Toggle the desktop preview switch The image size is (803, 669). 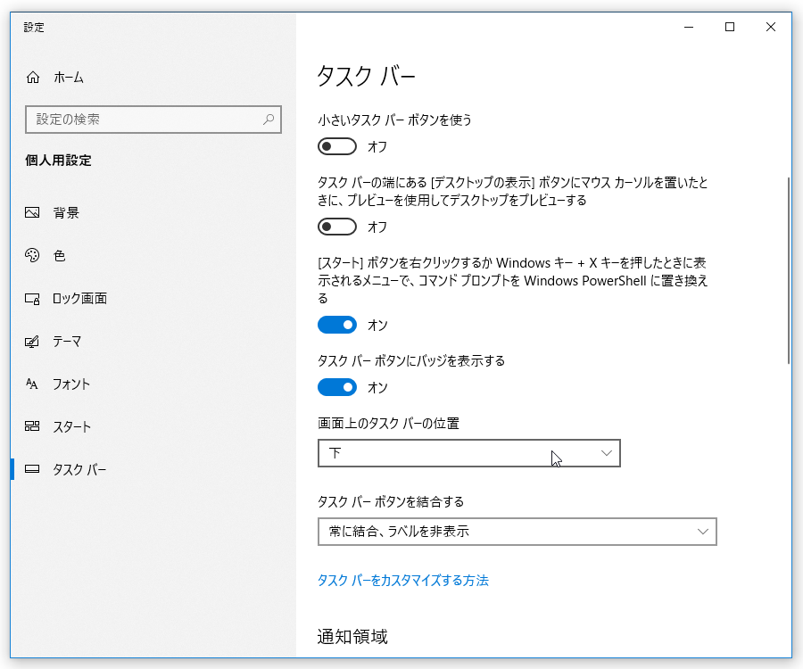click(337, 227)
